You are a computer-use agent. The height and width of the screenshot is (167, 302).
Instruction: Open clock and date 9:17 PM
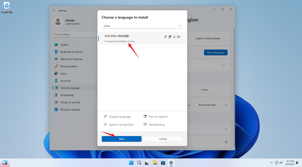click(290, 163)
